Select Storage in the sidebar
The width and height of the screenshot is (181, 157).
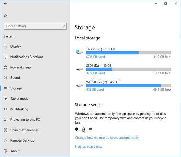[x=16, y=88]
